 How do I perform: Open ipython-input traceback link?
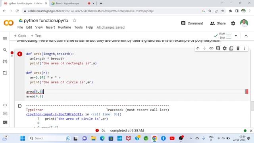click(55, 114)
